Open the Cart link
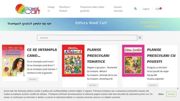This screenshot has height=101, width=180. (158, 9)
